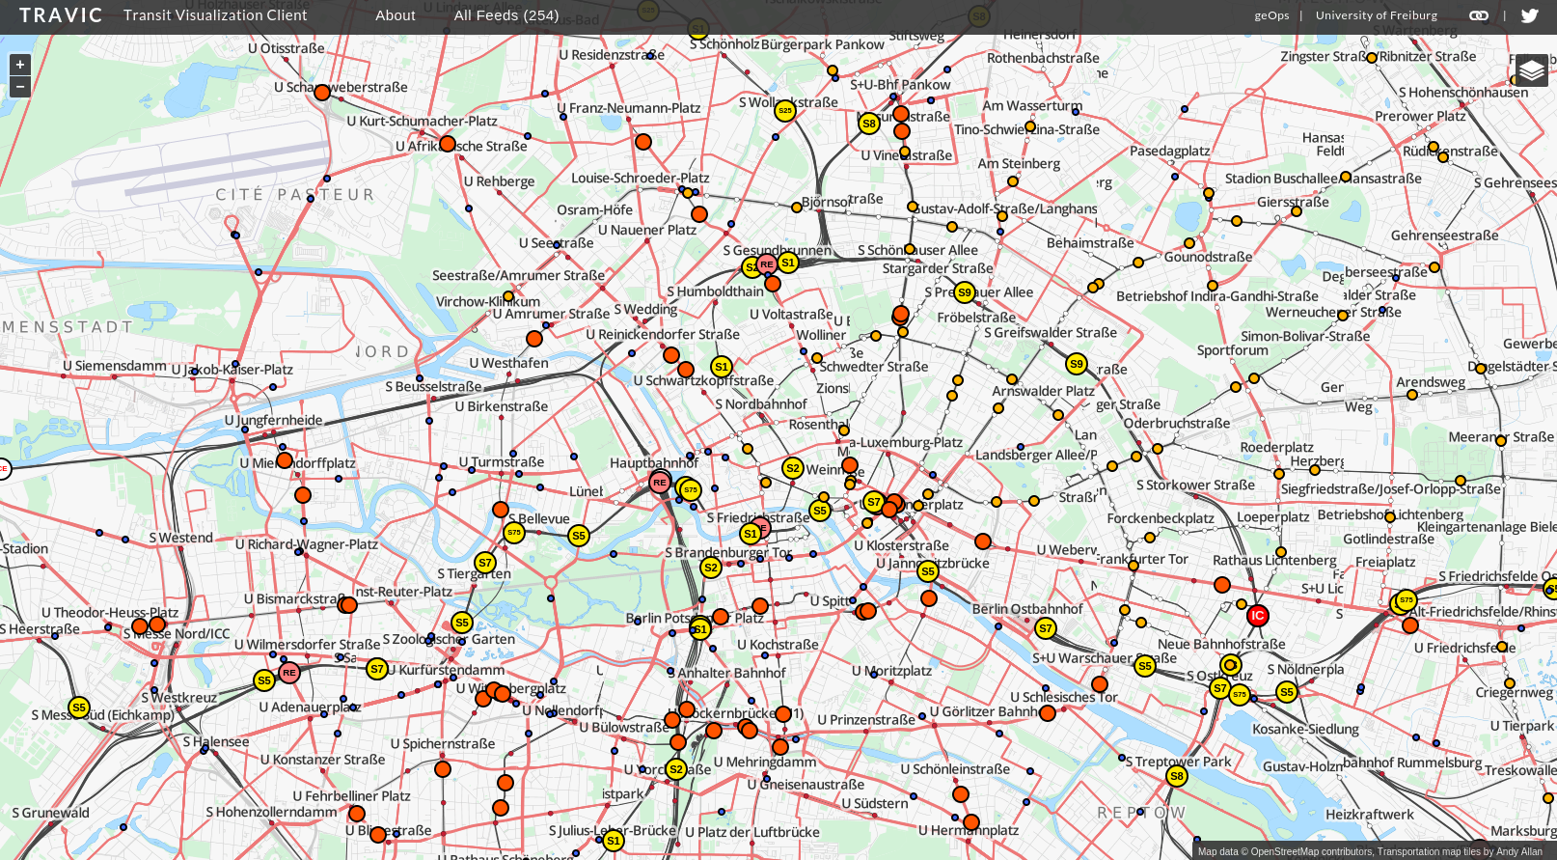1557x860 pixels.
Task: Click the Hauptbahnhof station label
Action: point(654,462)
